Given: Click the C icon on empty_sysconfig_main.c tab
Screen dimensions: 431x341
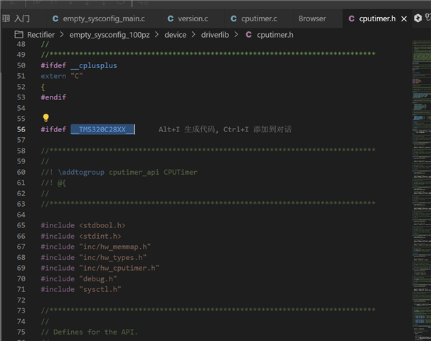Looking at the screenshot, I should [55, 18].
